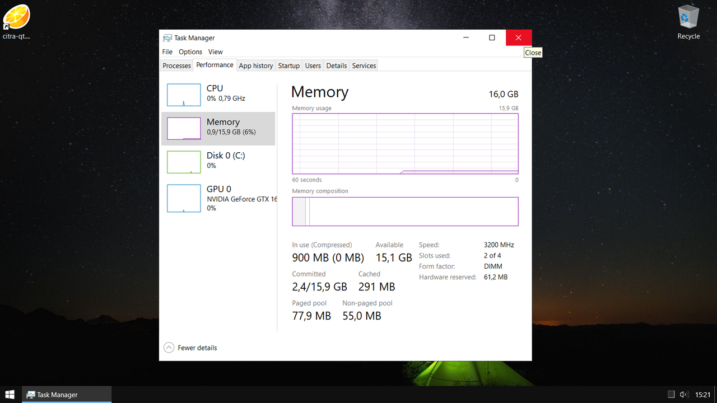
Task: Close the Task Manager window
Action: pyautogui.click(x=518, y=38)
